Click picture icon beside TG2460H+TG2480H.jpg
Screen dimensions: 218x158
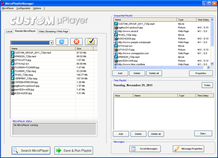[x=13, y=67]
